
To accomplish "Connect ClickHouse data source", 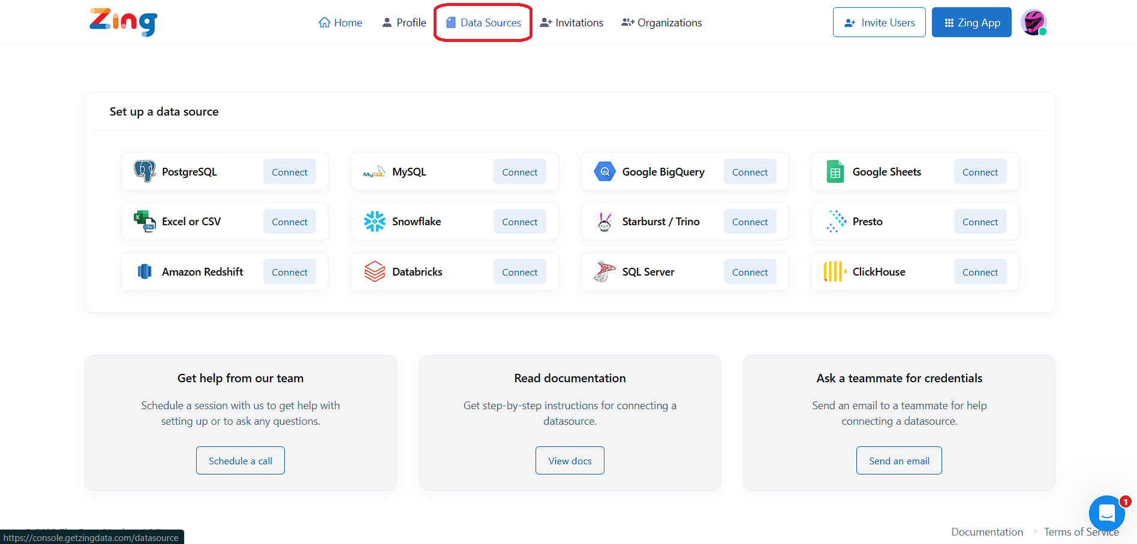I will (980, 272).
